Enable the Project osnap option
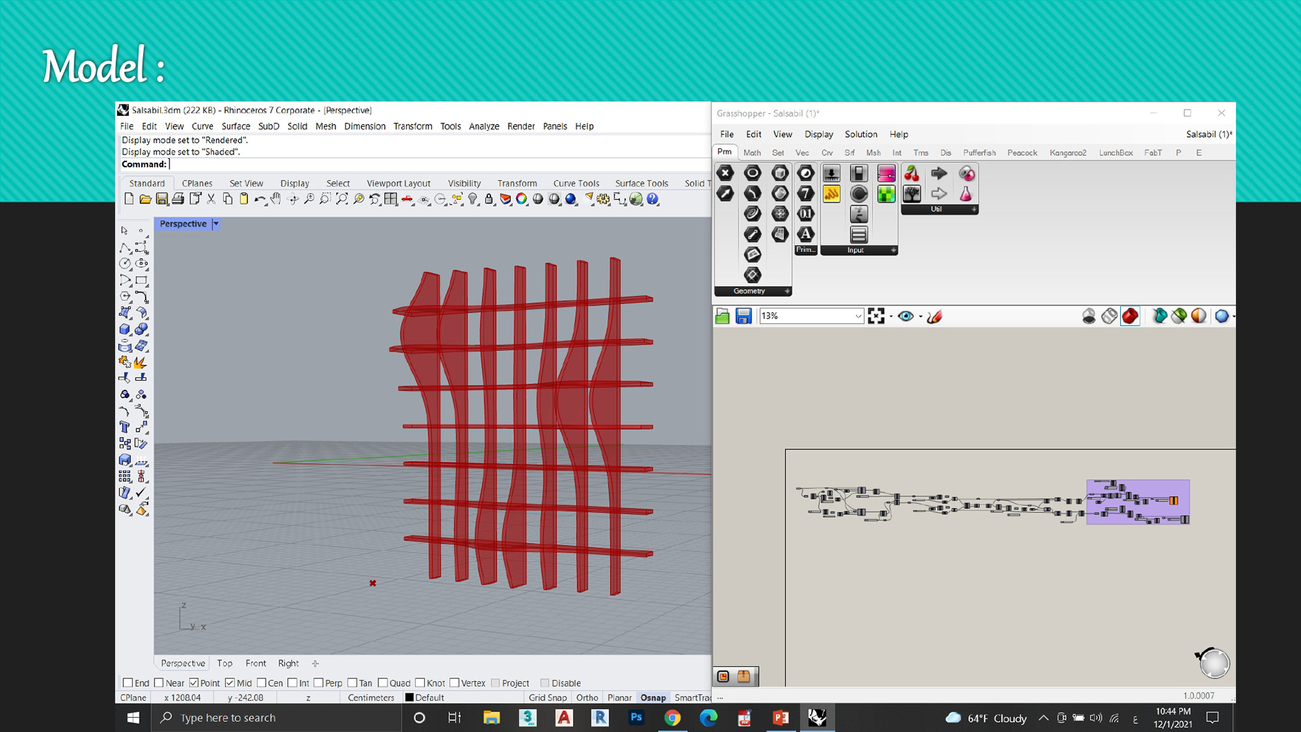Screen dimensions: 1301x732 [495, 683]
